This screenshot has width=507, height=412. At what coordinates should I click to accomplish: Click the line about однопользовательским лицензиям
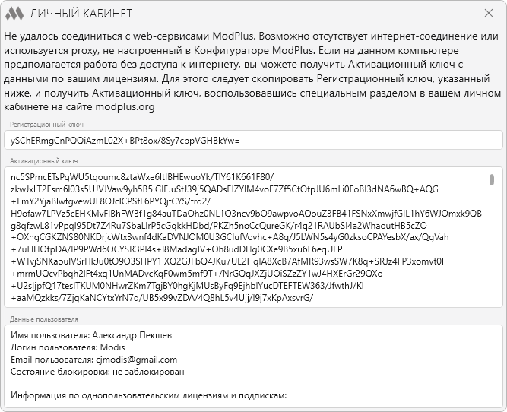coord(149,395)
